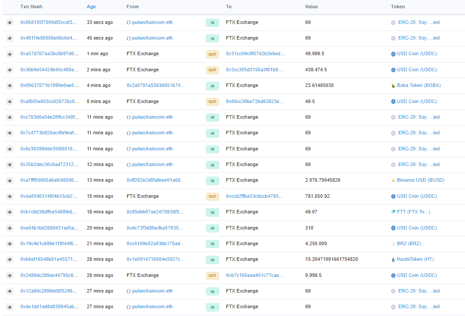The height and width of the screenshot is (316, 465).
Task: Open HuobiToken (HT) token page
Action: [415, 259]
